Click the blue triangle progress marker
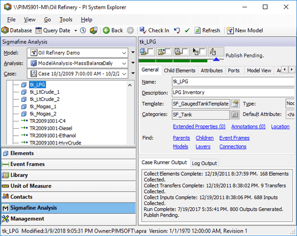This screenshot has height=236, width=297. pyautogui.click(x=216, y=59)
